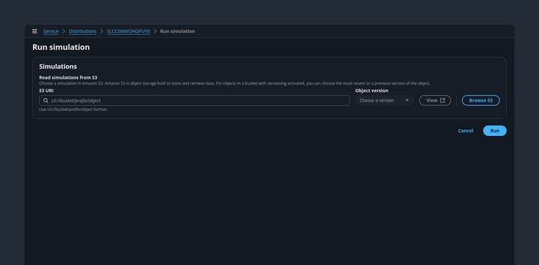Click the chevron separator after Service breadcrumb

pos(63,31)
